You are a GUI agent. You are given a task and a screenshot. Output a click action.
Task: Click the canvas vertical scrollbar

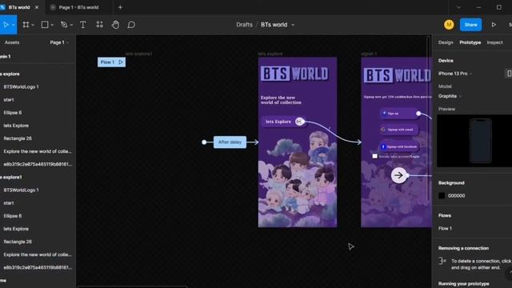coord(429,119)
